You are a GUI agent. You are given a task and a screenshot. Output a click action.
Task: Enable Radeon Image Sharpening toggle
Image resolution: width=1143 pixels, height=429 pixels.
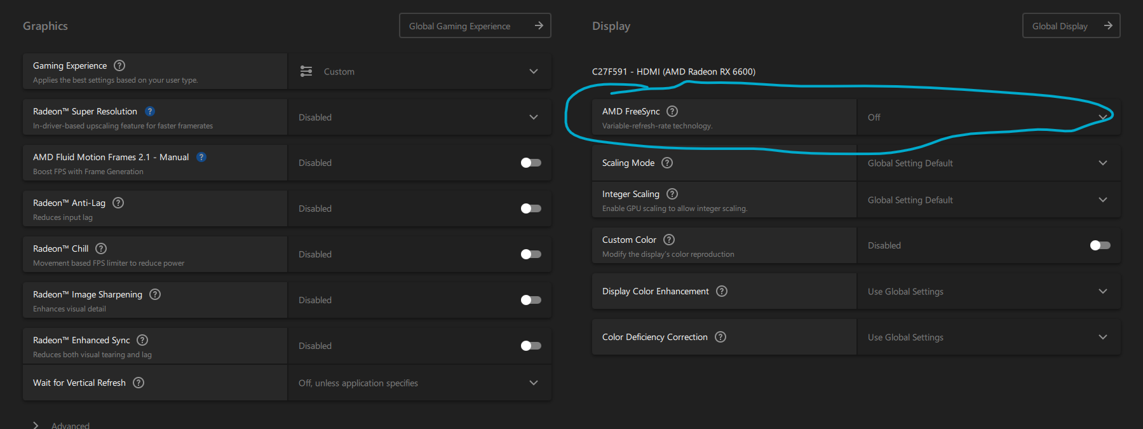coord(531,300)
